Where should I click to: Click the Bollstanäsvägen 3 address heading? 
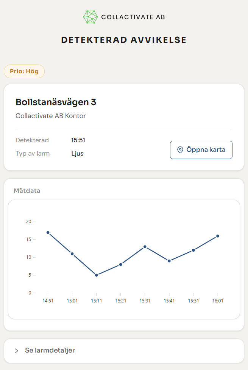(56, 102)
